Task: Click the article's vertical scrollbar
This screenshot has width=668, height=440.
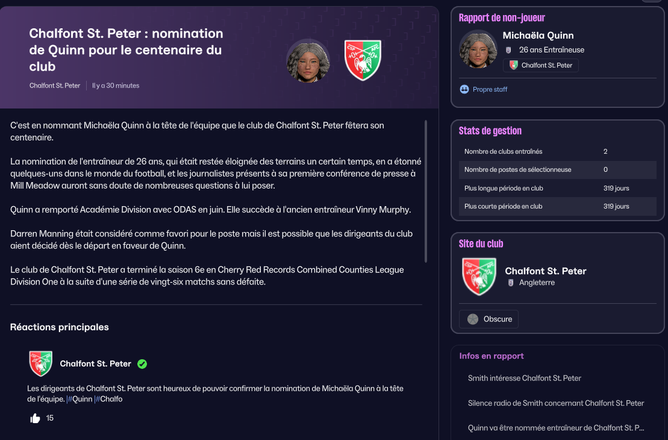Action: tap(426, 190)
